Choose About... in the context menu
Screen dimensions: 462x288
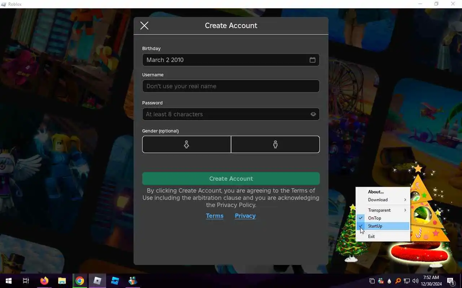(383, 192)
